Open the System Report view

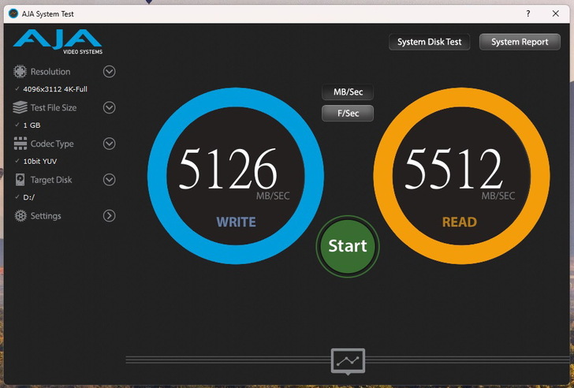click(520, 42)
